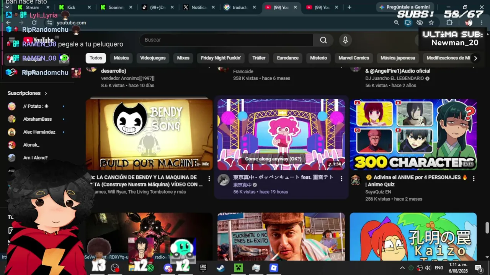Viewport: 490px width, 275px height.
Task: Click the screen-cast icon in the address bar
Action: 408,23
